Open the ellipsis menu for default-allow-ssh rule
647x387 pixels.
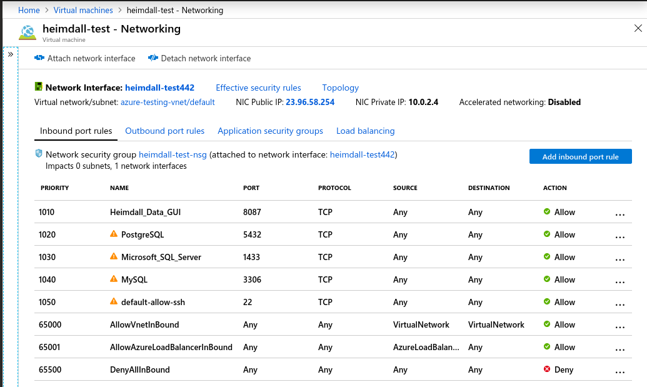coord(619,304)
